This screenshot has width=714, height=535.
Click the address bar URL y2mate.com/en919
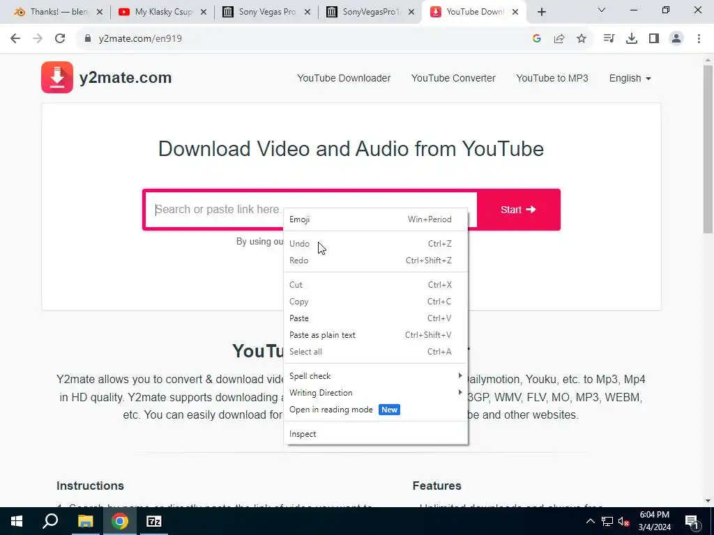tap(140, 39)
